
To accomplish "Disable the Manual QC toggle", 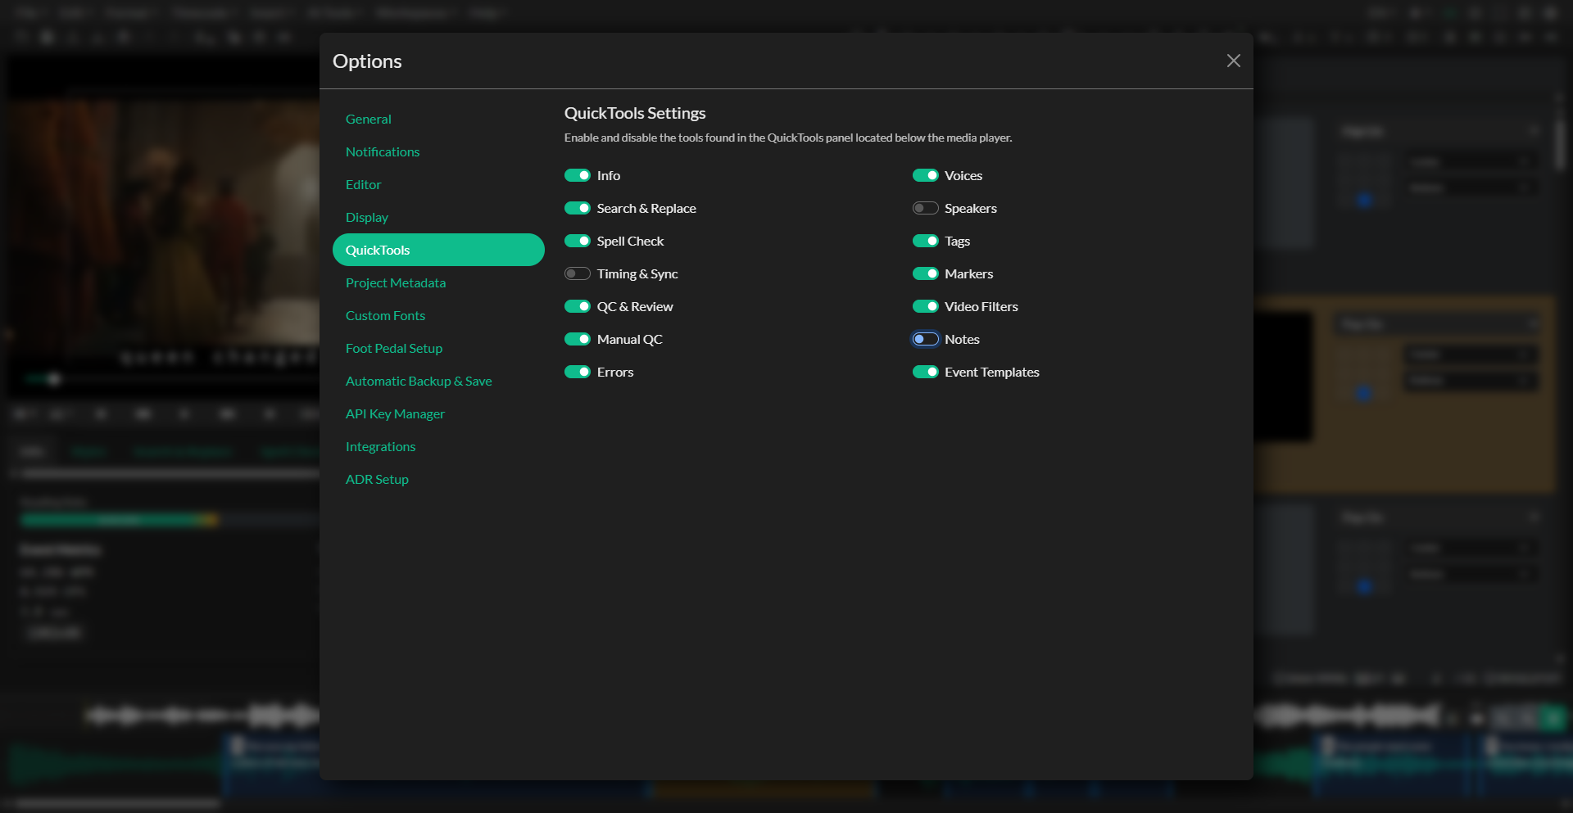I will [x=578, y=339].
